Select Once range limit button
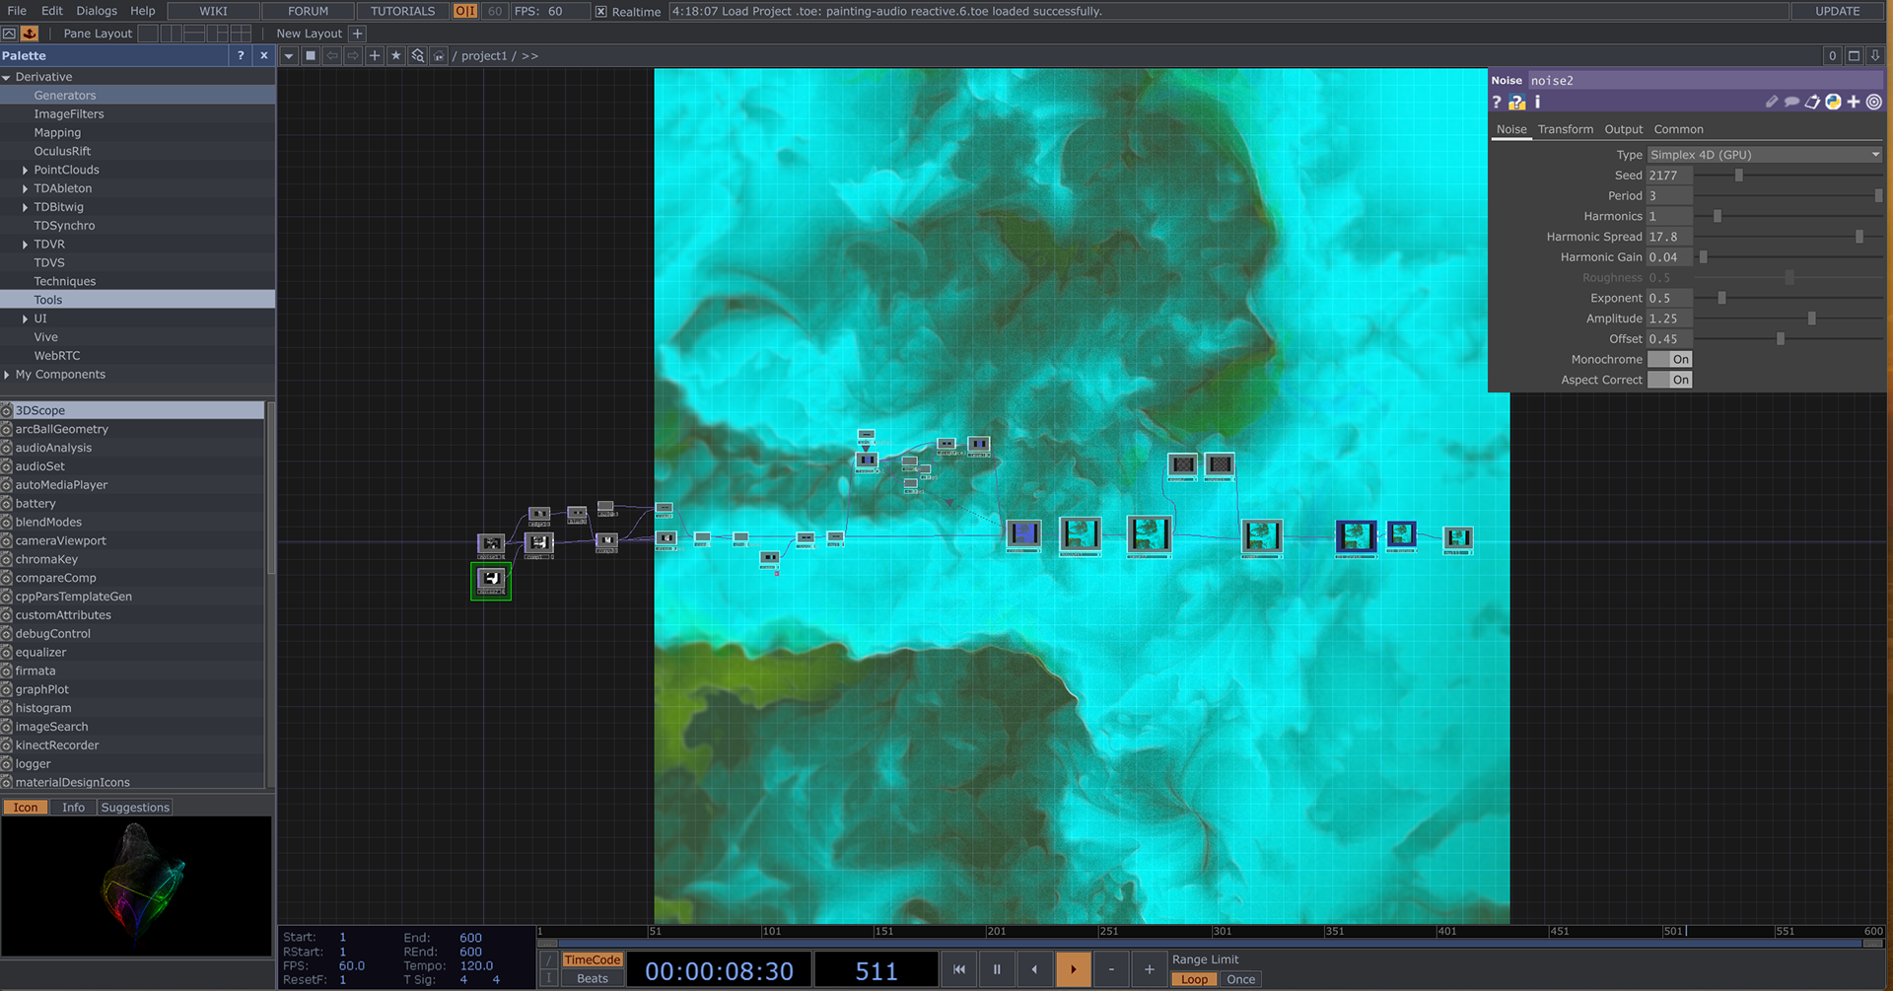 (x=1240, y=979)
